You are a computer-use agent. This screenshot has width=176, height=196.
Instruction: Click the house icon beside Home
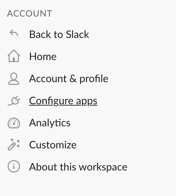[14, 56]
